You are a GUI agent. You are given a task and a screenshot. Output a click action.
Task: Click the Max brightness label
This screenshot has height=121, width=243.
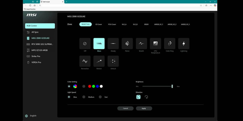click(178, 86)
